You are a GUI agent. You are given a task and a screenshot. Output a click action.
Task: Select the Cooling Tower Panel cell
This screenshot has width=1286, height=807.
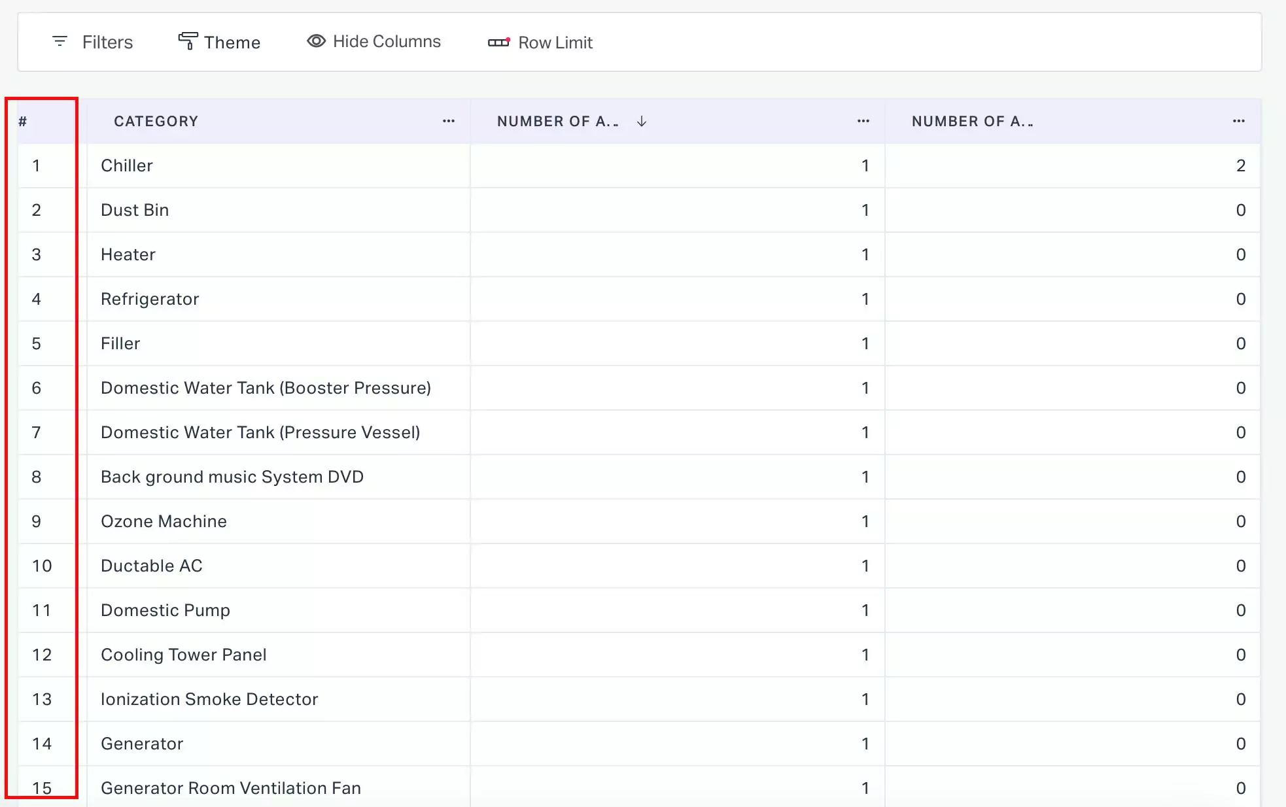pyautogui.click(x=183, y=655)
